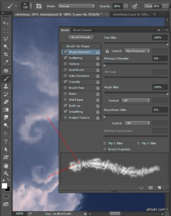Click the zoom level field in status bar
Viewport: 171px width, 216px height.
(19, 214)
